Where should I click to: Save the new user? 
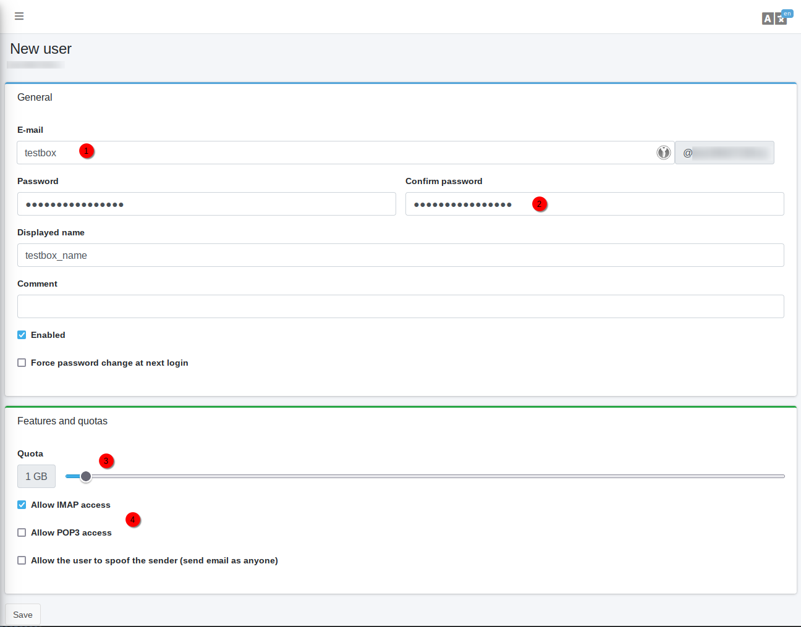23,615
